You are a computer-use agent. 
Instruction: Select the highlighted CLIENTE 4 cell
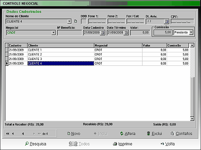coord(61,63)
